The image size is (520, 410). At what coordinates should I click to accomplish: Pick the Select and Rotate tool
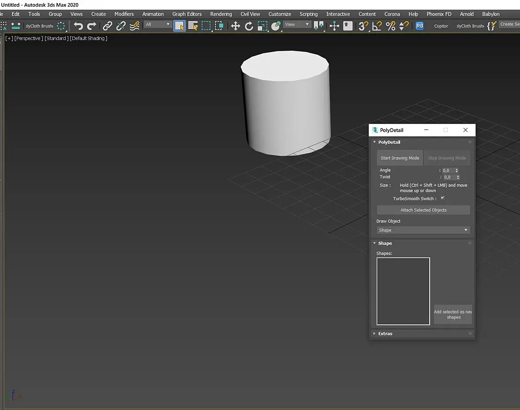tap(249, 26)
